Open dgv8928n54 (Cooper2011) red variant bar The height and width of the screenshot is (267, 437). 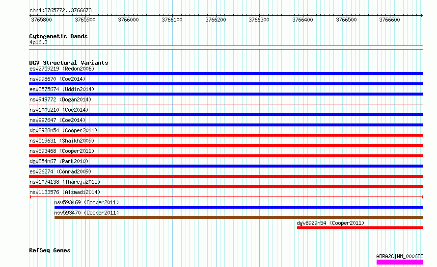pyautogui.click(x=226, y=135)
